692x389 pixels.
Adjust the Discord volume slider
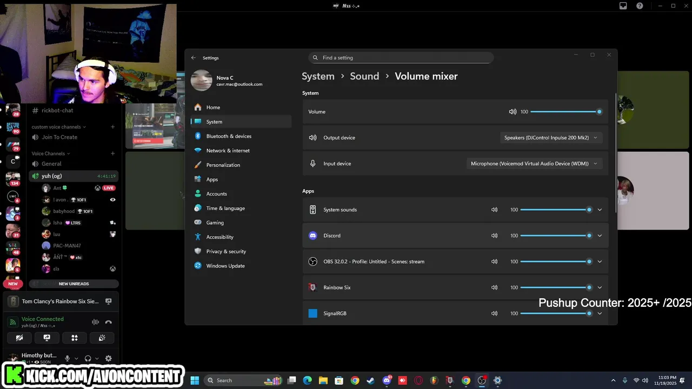[555, 236]
